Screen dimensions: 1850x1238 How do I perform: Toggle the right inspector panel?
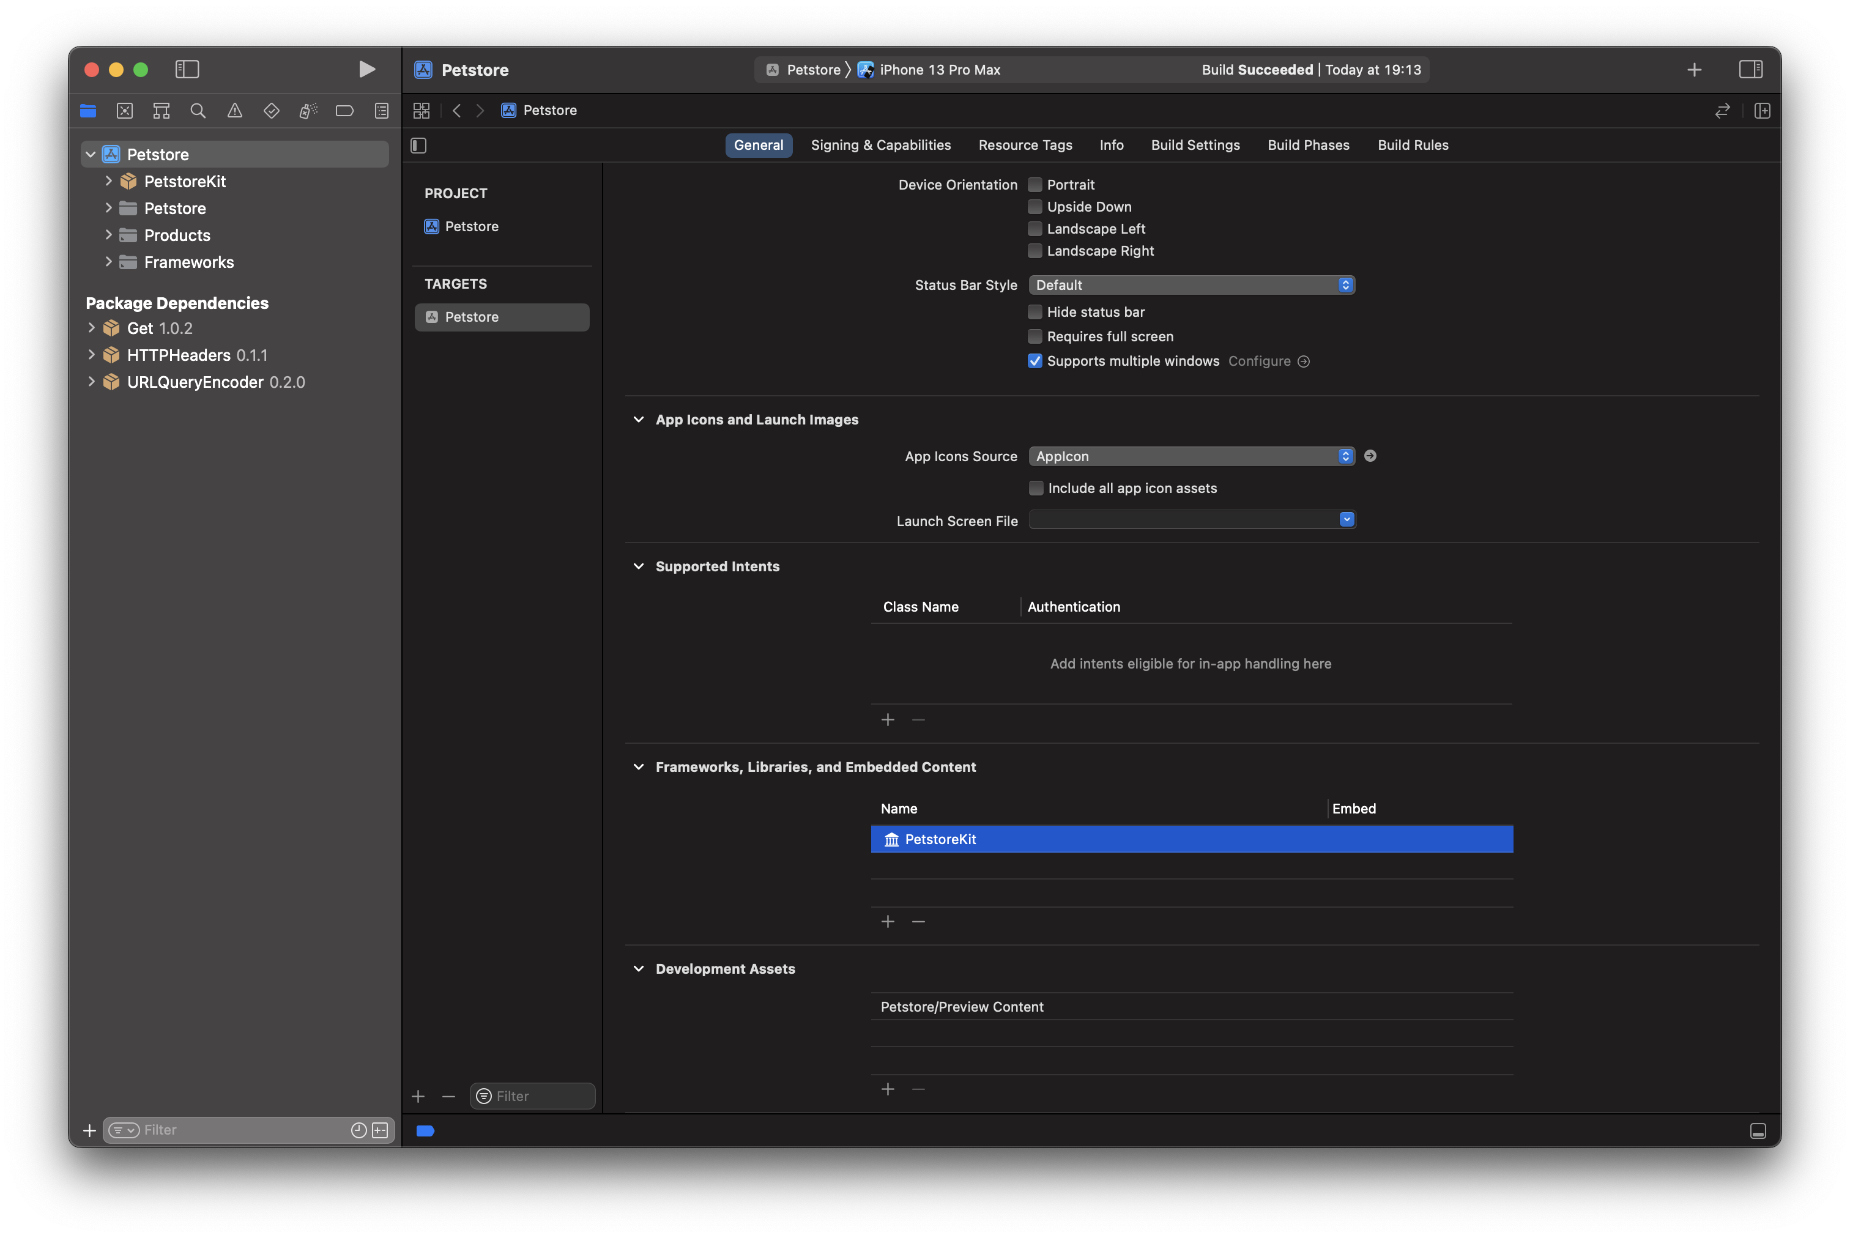click(x=1750, y=70)
